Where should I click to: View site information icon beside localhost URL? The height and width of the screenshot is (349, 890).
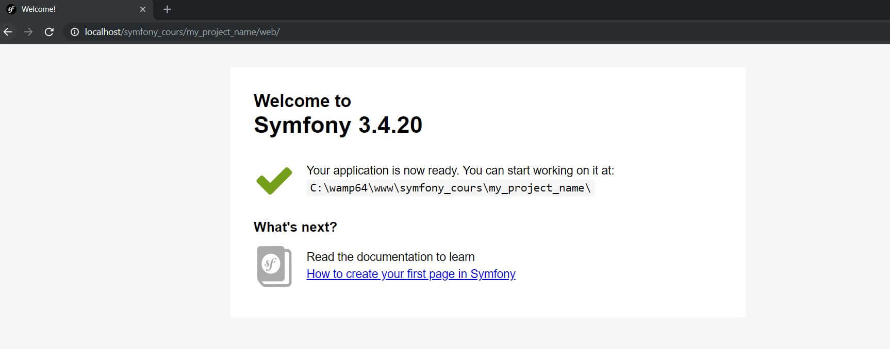point(75,32)
